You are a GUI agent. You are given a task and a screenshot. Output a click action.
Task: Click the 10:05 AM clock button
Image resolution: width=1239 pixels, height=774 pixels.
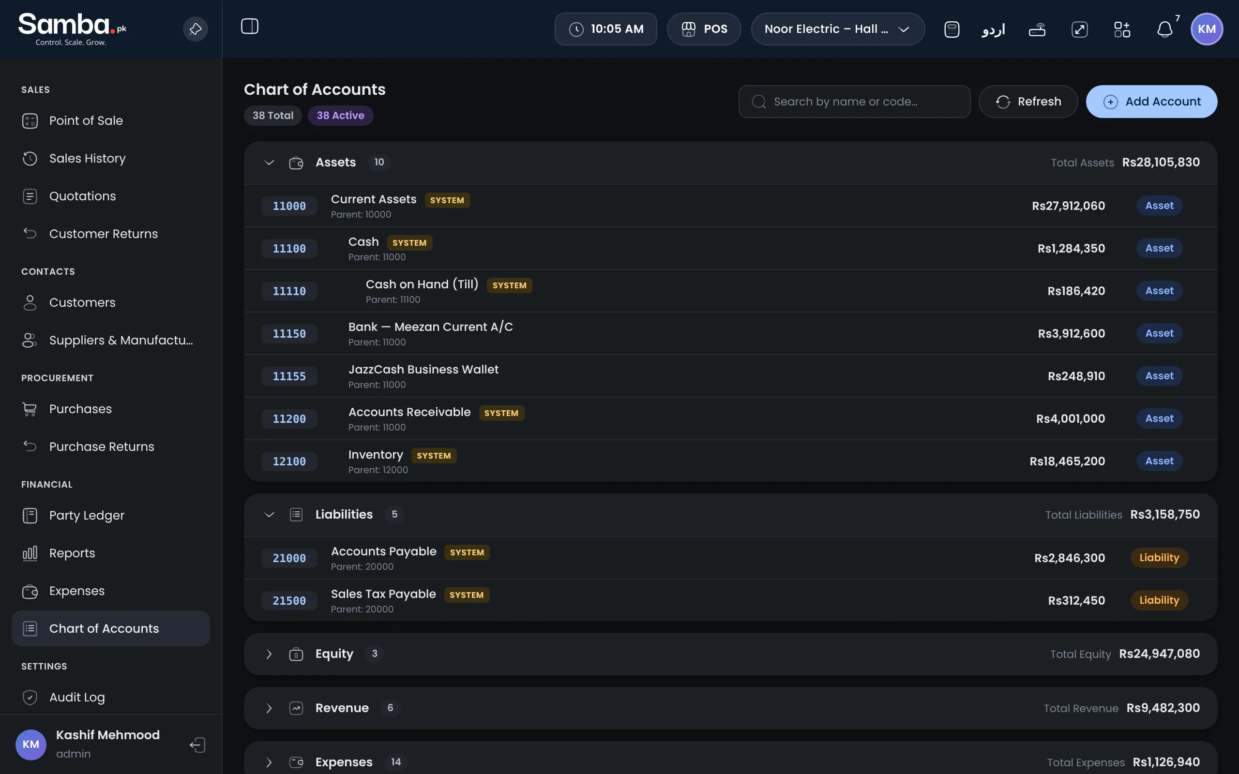tap(605, 29)
